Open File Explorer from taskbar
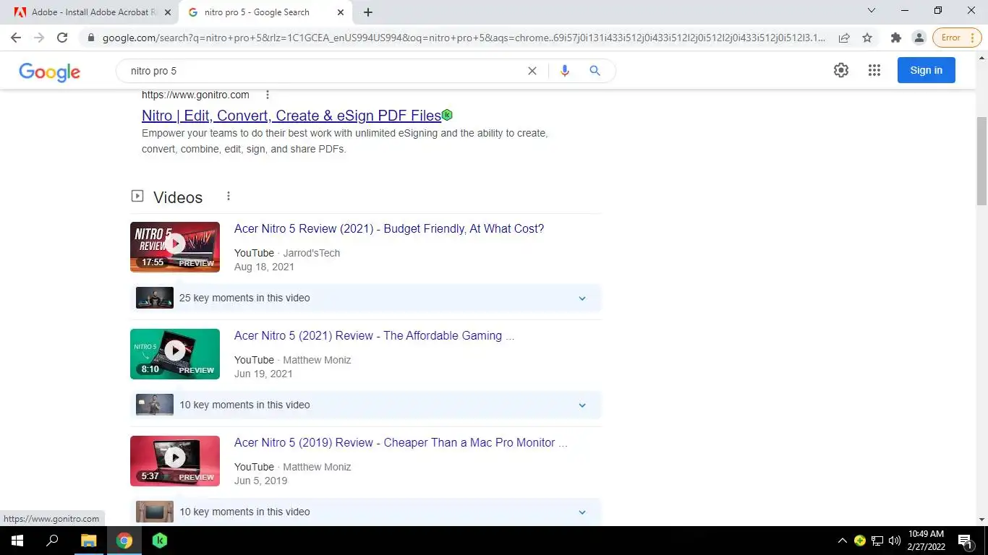 (88, 541)
